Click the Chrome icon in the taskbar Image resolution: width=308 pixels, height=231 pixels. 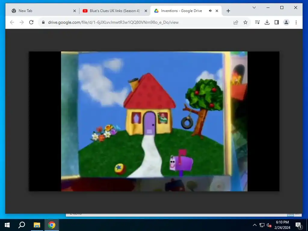pos(52,225)
